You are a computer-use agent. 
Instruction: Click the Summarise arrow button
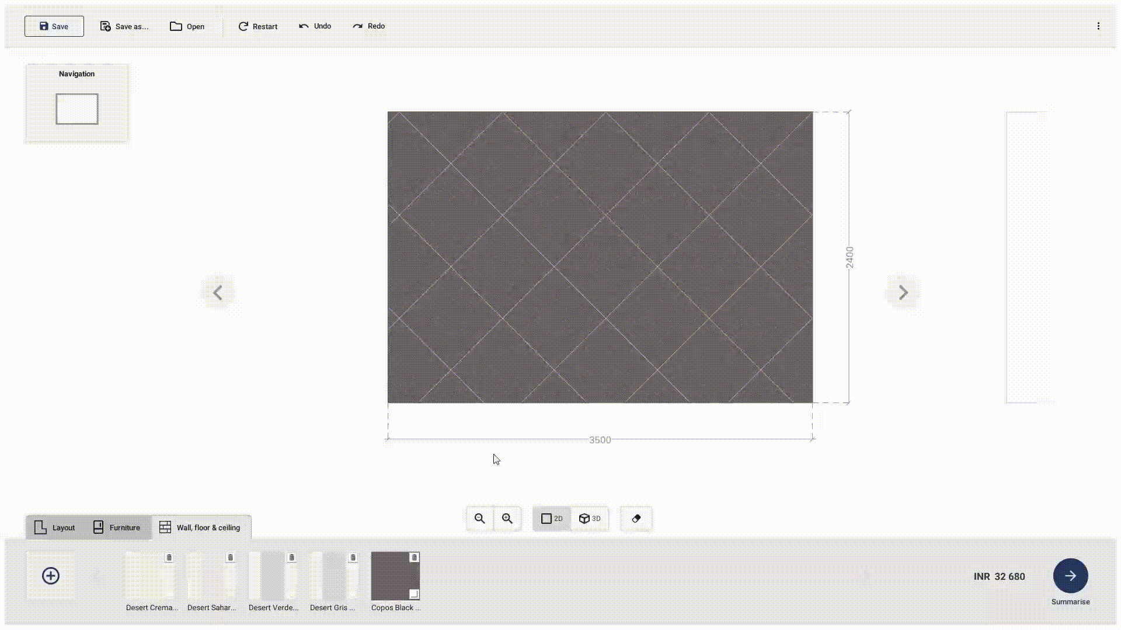(x=1070, y=576)
